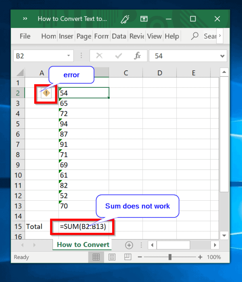
Task: Add a new sheet with plus icon
Action: (x=129, y=245)
